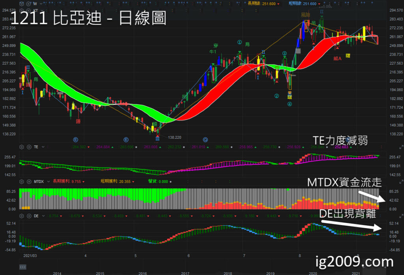
Task: Close the TE panel with its X icon
Action: coord(29,147)
